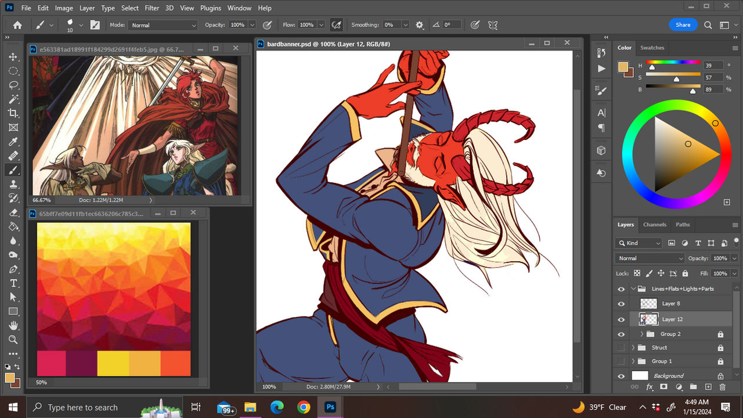Image resolution: width=743 pixels, height=418 pixels.
Task: Open the Filter menu
Action: pyautogui.click(x=152, y=8)
